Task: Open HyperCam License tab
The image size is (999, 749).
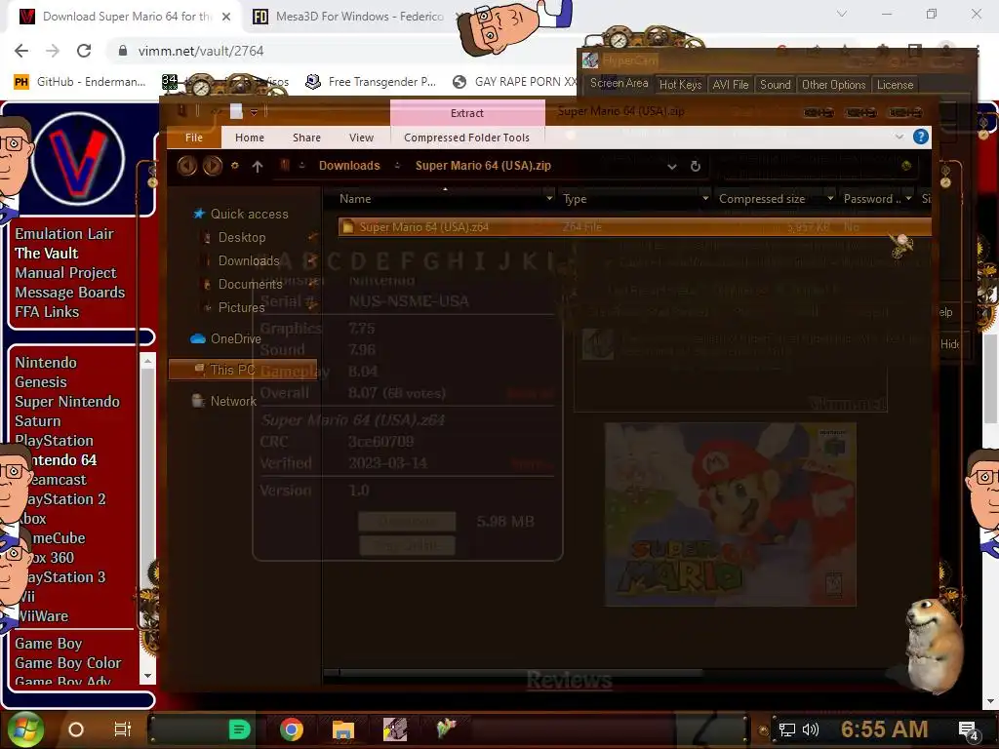Action: coord(895,85)
